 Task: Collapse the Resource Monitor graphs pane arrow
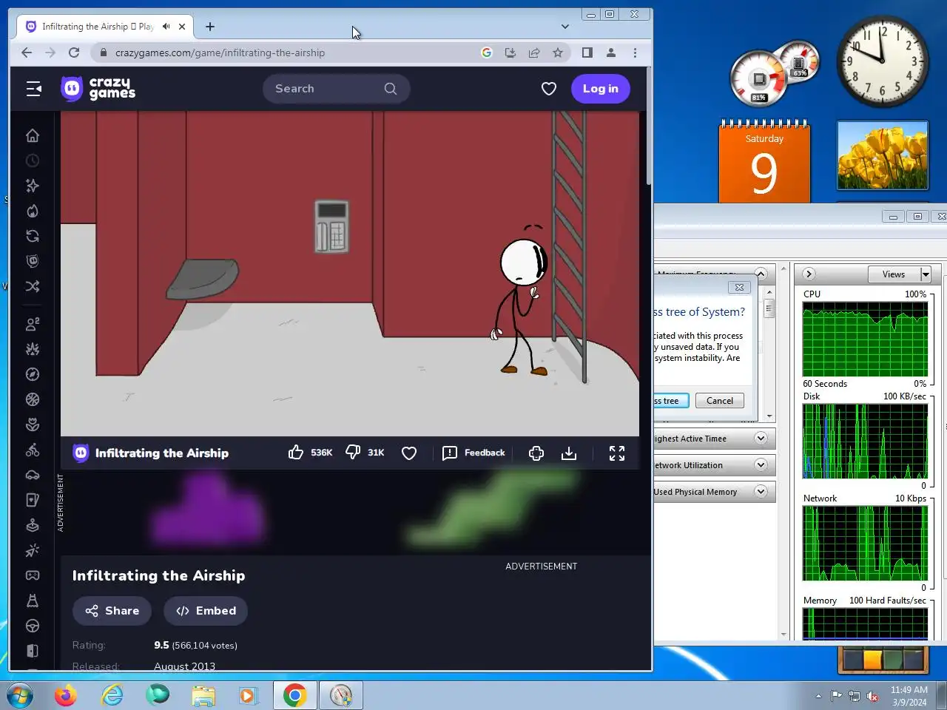(x=809, y=274)
